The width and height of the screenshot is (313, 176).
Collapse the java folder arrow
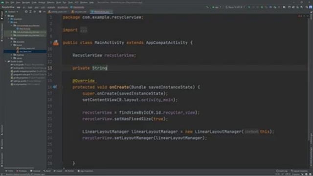9,22
